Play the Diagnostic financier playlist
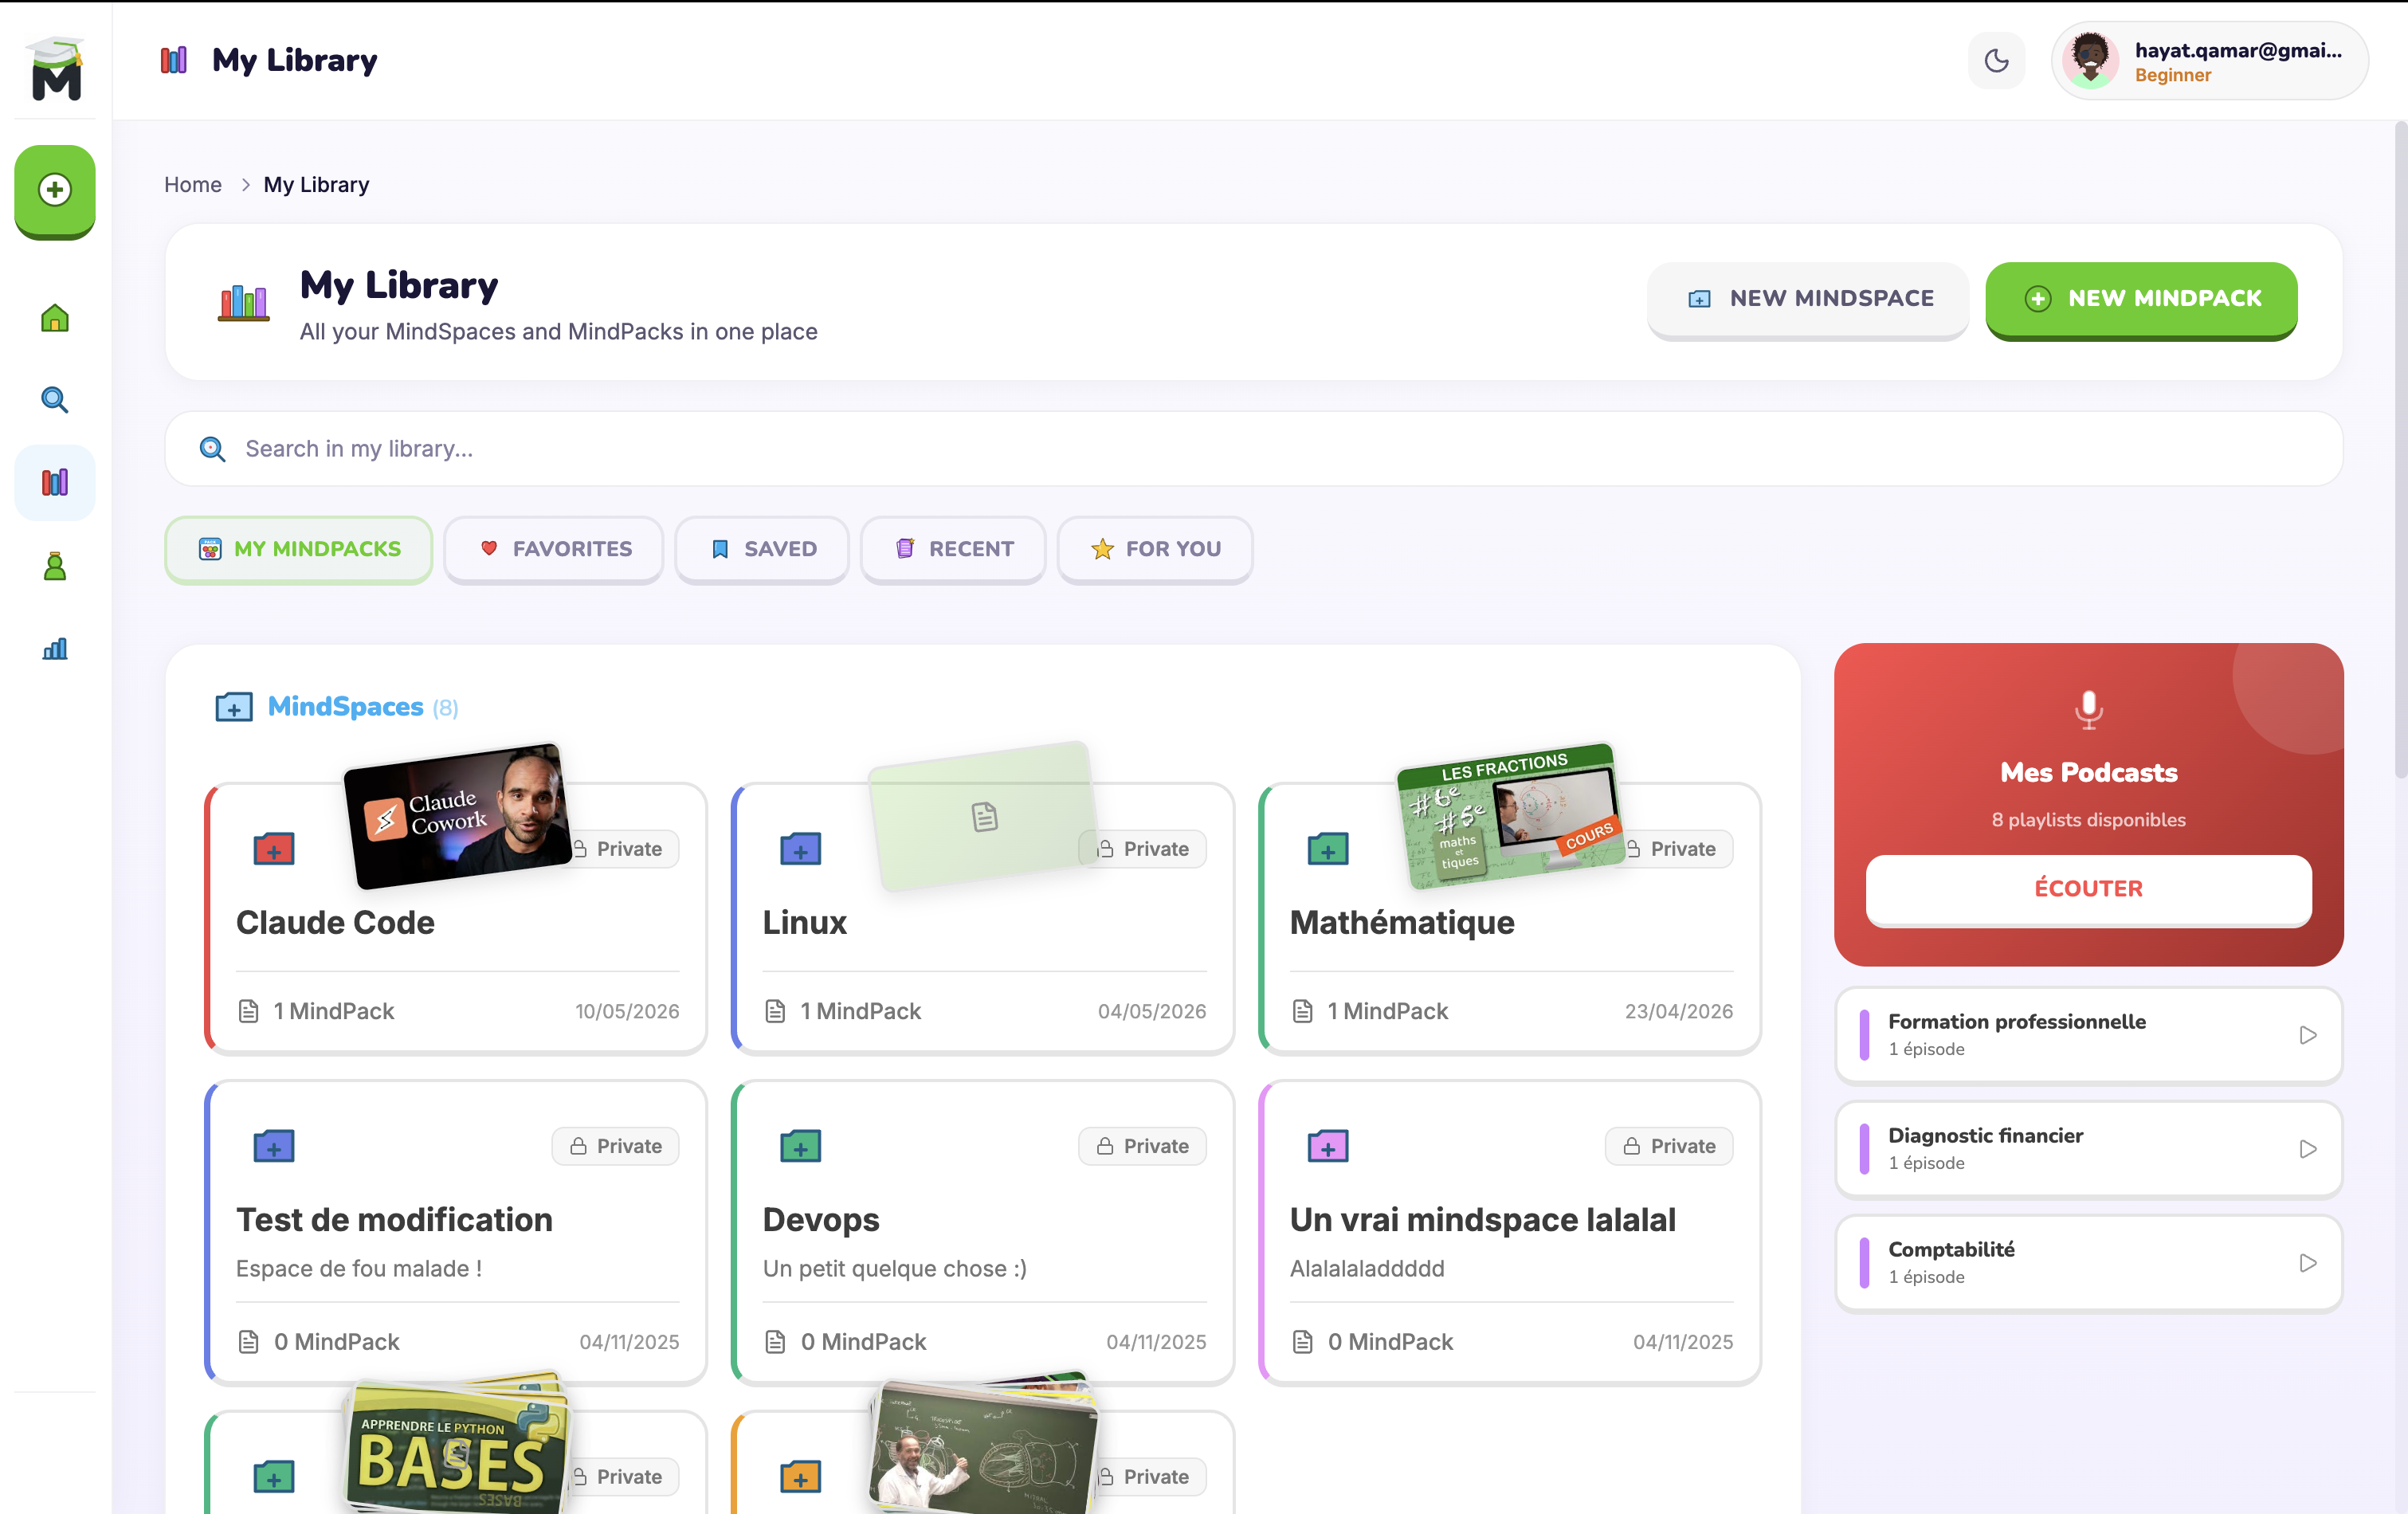Screen dimensions: 2408x1514 [x=2307, y=1149]
